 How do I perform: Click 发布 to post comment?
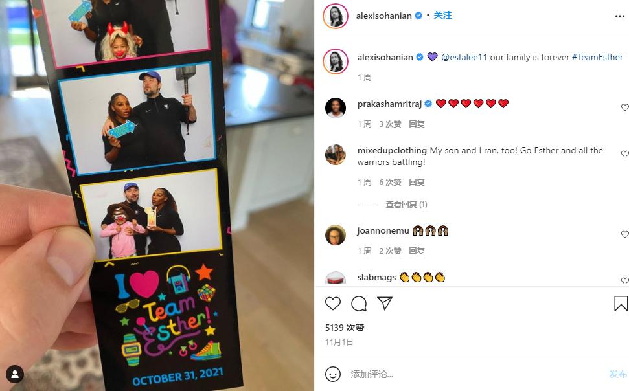coord(618,374)
